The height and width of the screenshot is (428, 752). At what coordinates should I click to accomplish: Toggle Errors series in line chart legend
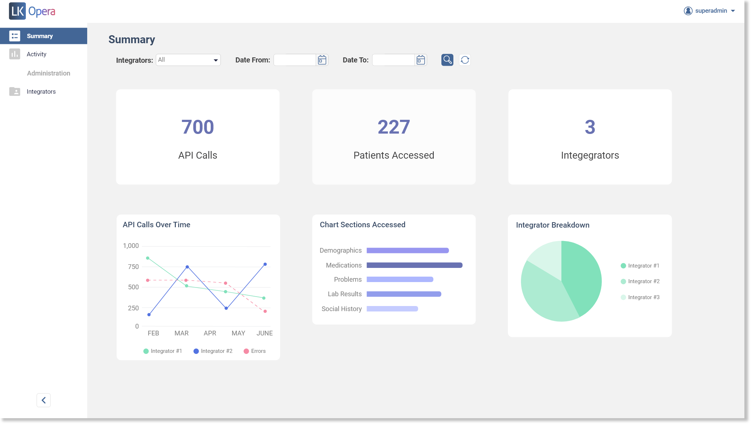point(255,351)
